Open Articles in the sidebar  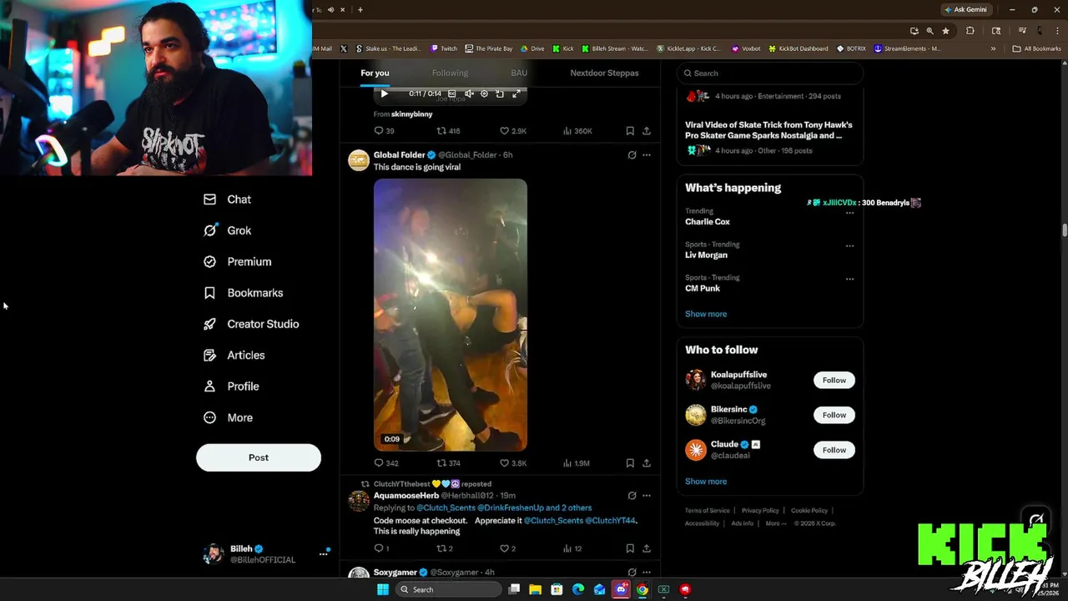coord(234,355)
